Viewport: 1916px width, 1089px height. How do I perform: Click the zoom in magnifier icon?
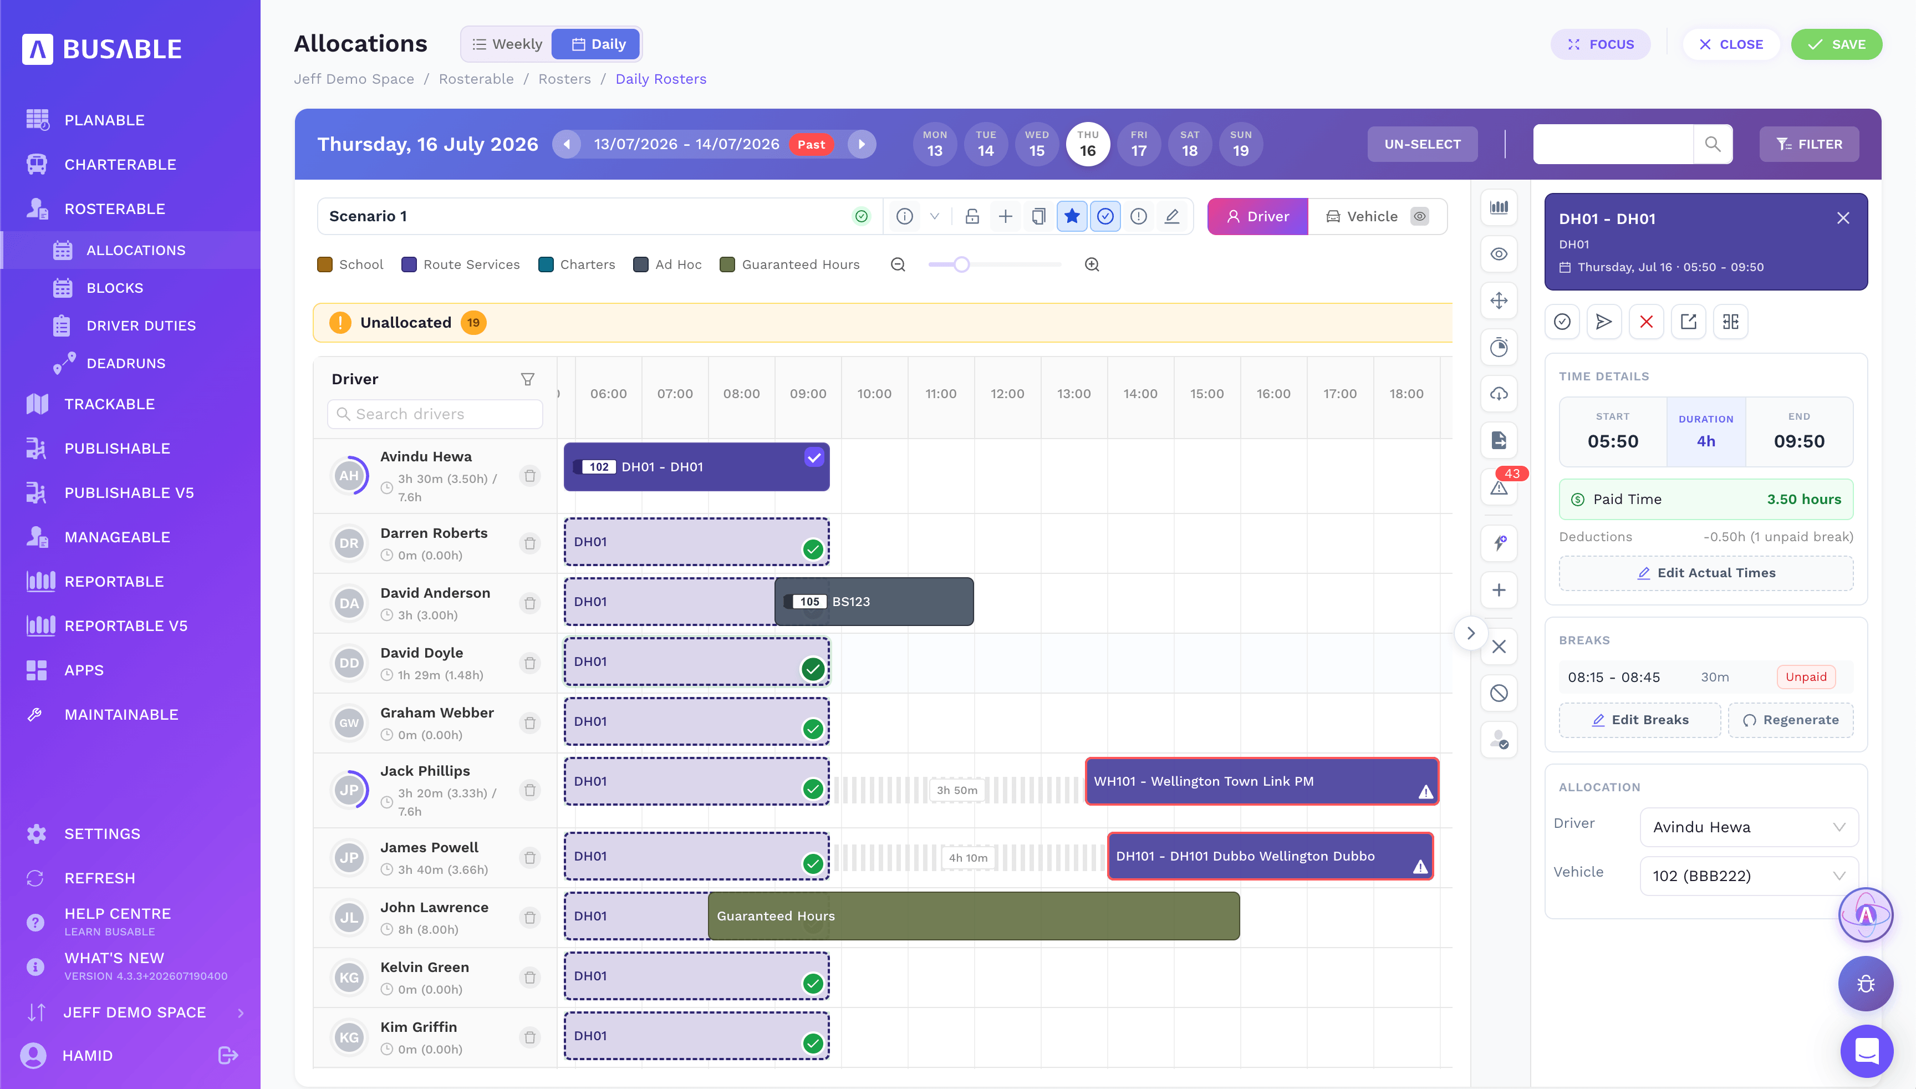point(1092,265)
